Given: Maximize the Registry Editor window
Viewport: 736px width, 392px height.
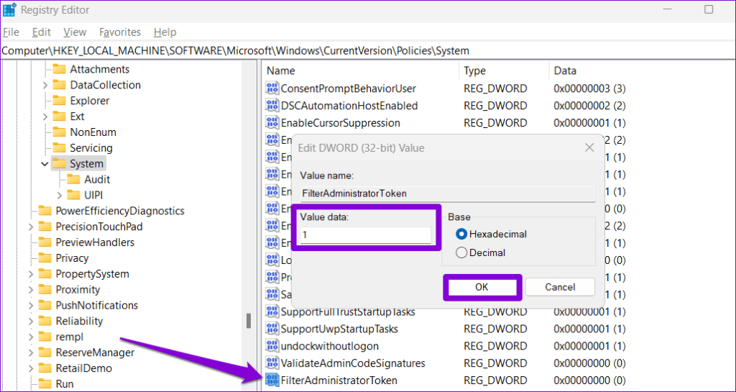Looking at the screenshot, I should 709,9.
